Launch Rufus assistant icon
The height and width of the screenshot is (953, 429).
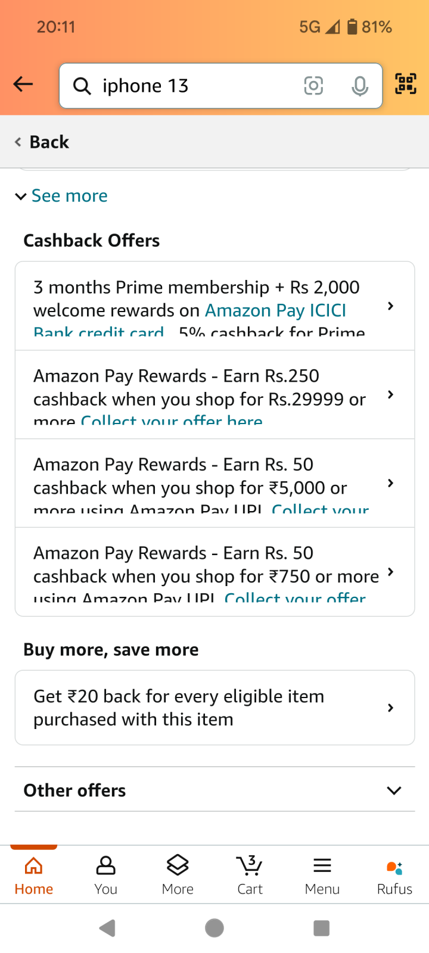point(394,874)
